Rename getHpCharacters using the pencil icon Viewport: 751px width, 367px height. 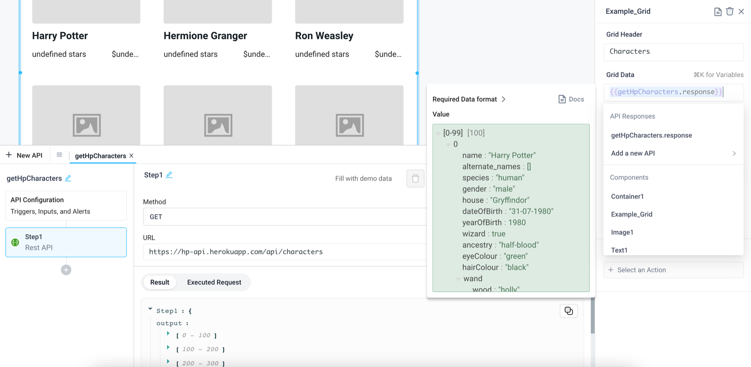pos(68,178)
